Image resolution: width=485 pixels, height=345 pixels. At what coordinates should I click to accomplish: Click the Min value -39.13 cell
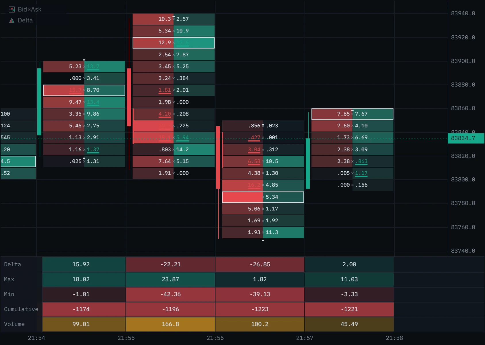coord(260,294)
